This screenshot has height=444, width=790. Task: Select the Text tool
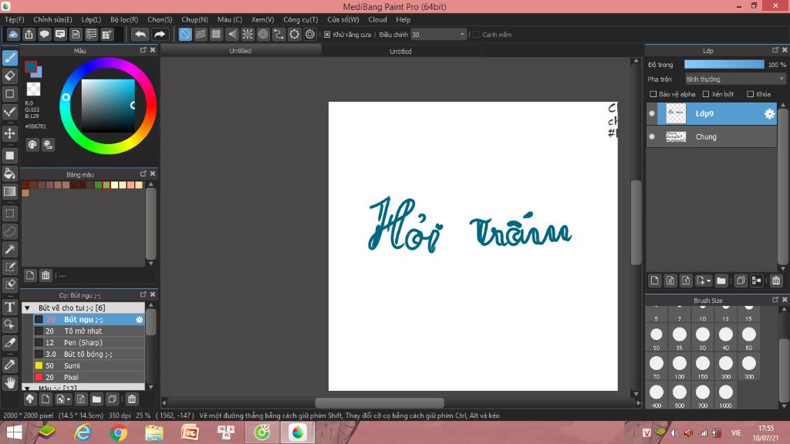pyautogui.click(x=10, y=307)
